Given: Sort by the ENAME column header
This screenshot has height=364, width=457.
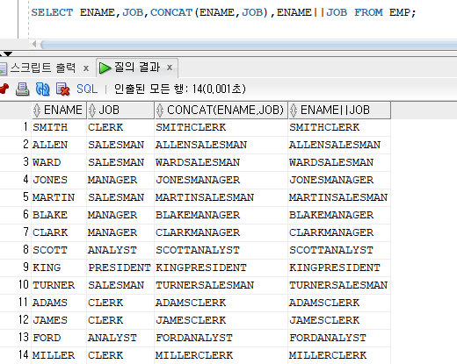Looking at the screenshot, I should point(59,111).
